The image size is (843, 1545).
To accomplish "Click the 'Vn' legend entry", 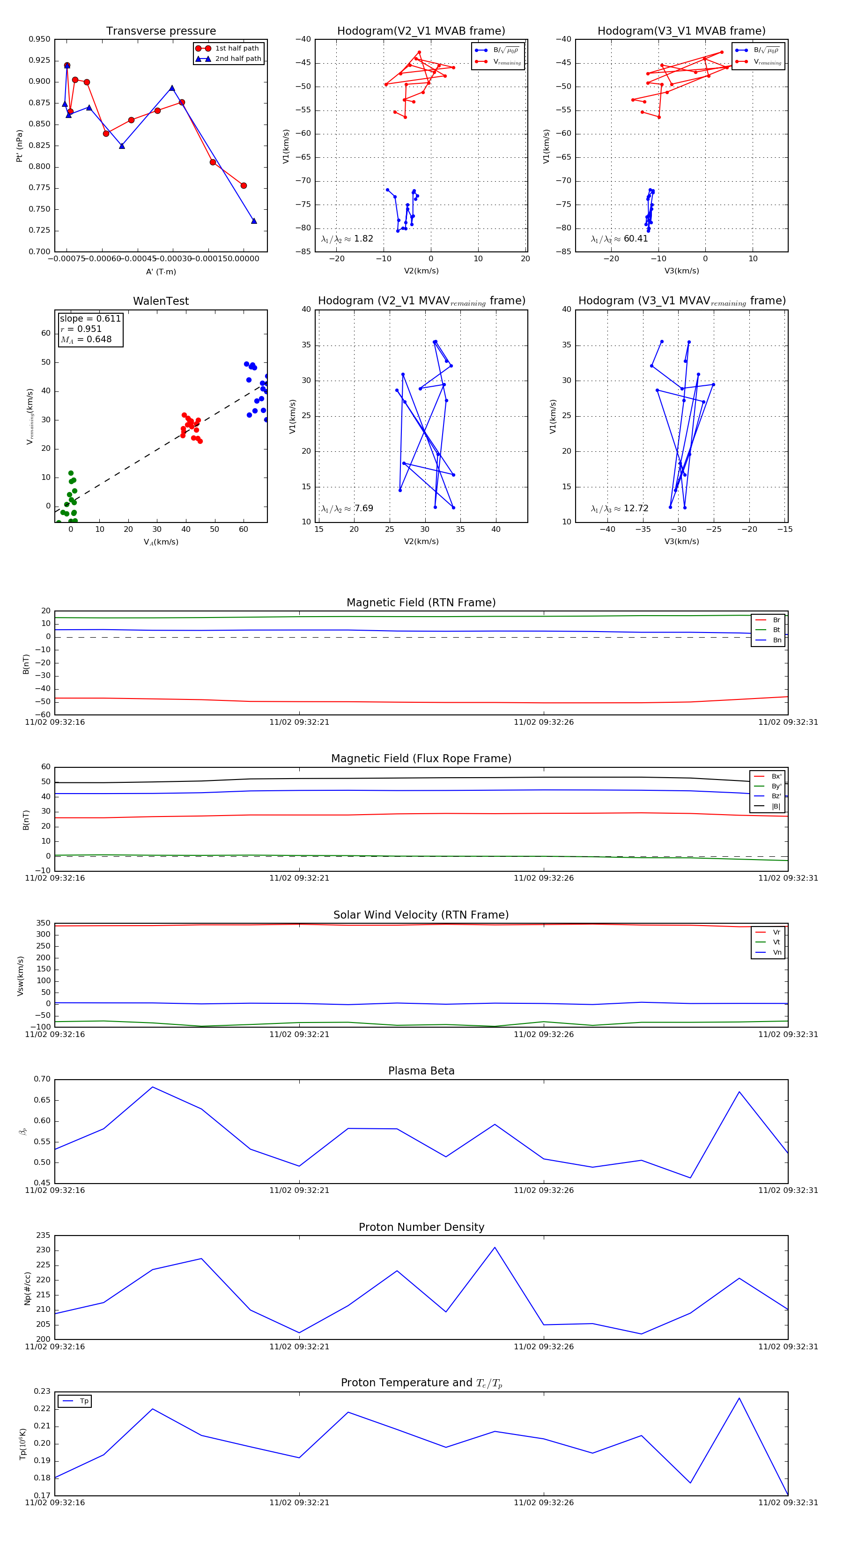I will click(768, 952).
